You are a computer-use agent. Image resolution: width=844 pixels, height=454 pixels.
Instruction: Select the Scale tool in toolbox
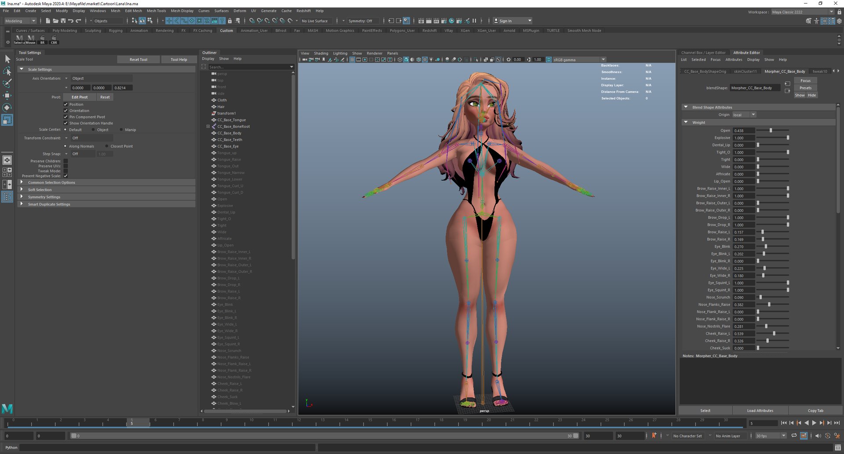tap(7, 120)
